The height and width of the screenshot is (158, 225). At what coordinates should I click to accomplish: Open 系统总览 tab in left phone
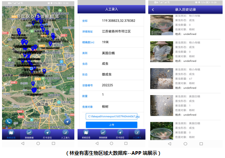coord(11,134)
